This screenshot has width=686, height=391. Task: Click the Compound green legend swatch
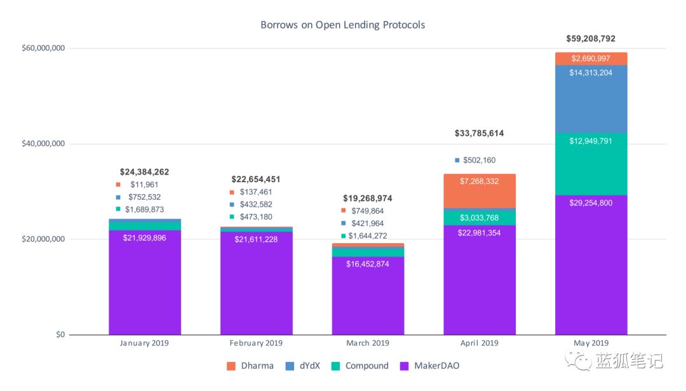pos(335,366)
